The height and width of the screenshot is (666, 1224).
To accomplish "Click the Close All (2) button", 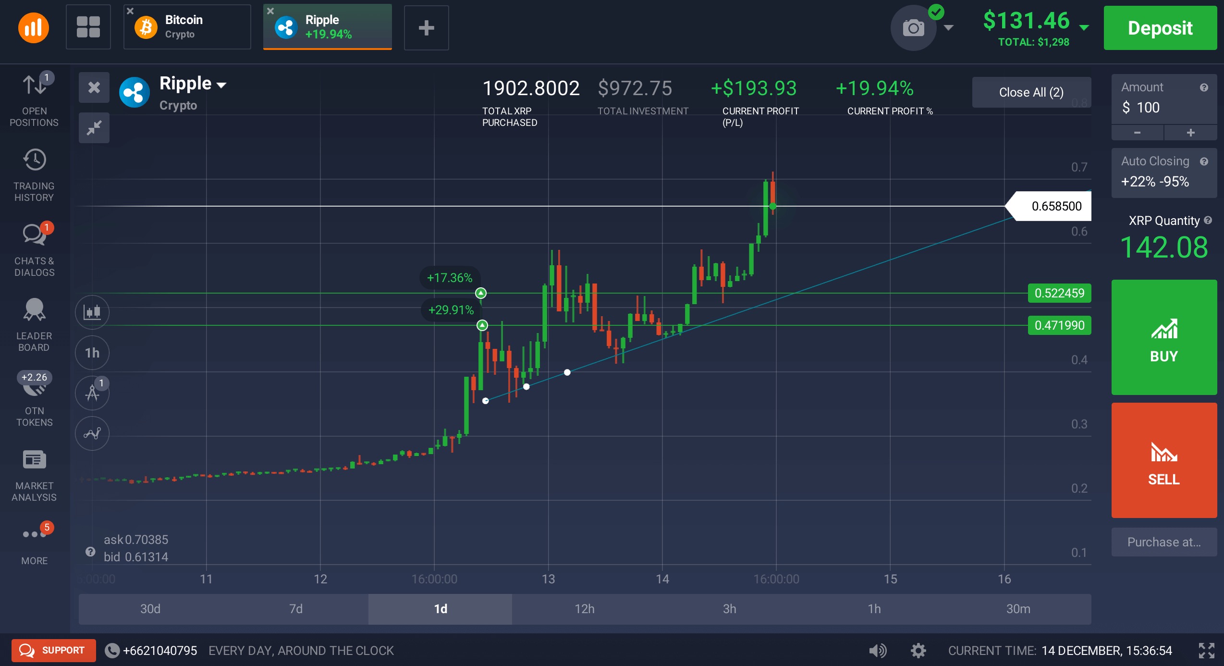I will pos(1031,92).
